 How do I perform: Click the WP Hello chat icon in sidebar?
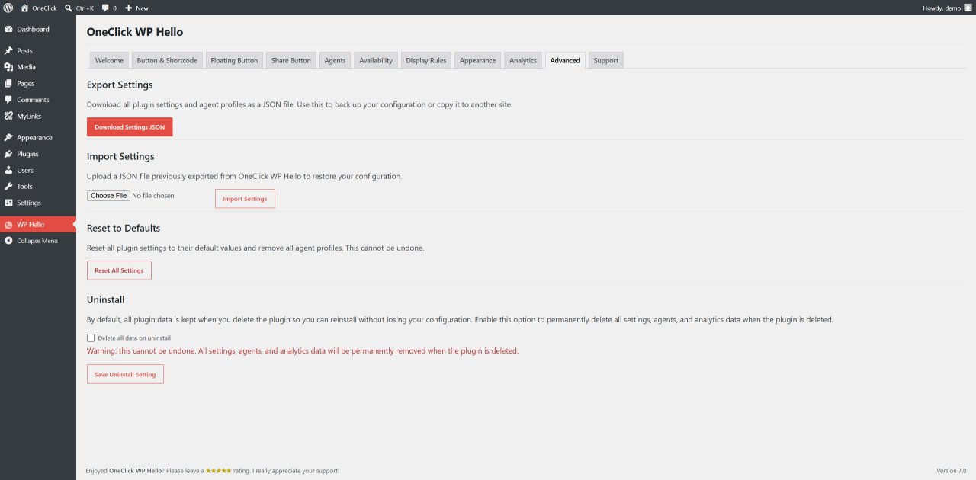[8, 225]
